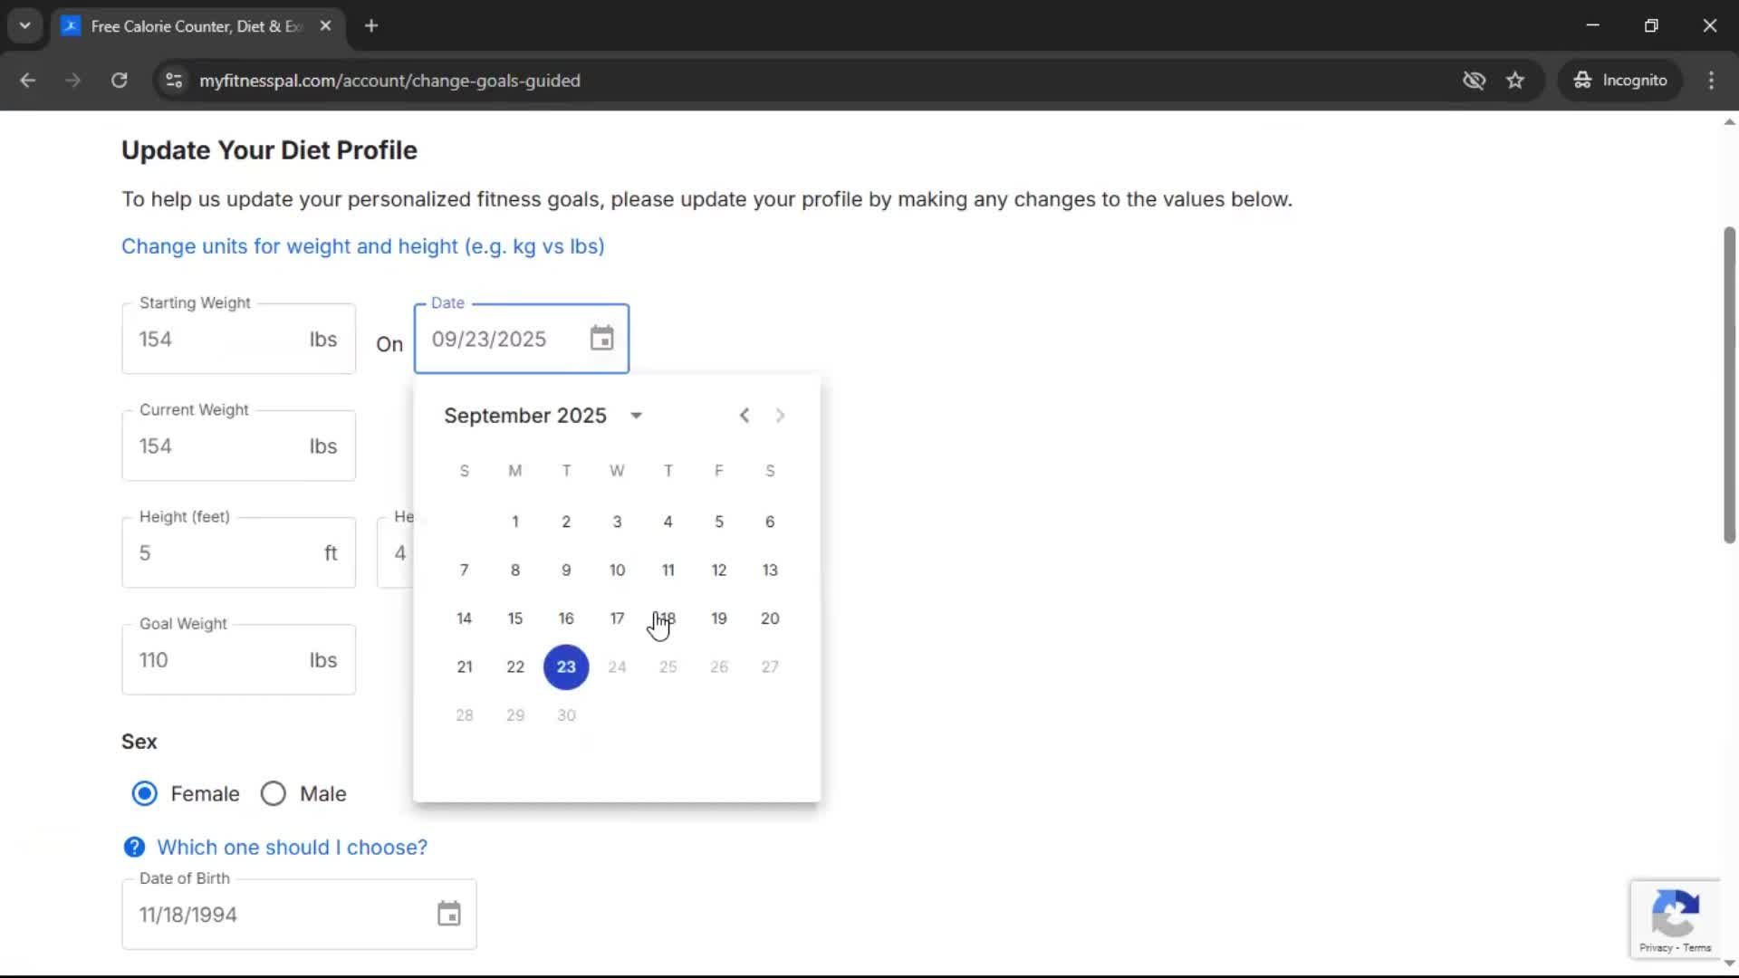Viewport: 1739px width, 978px height.
Task: Click the Incognito indicator
Action: click(x=1619, y=80)
